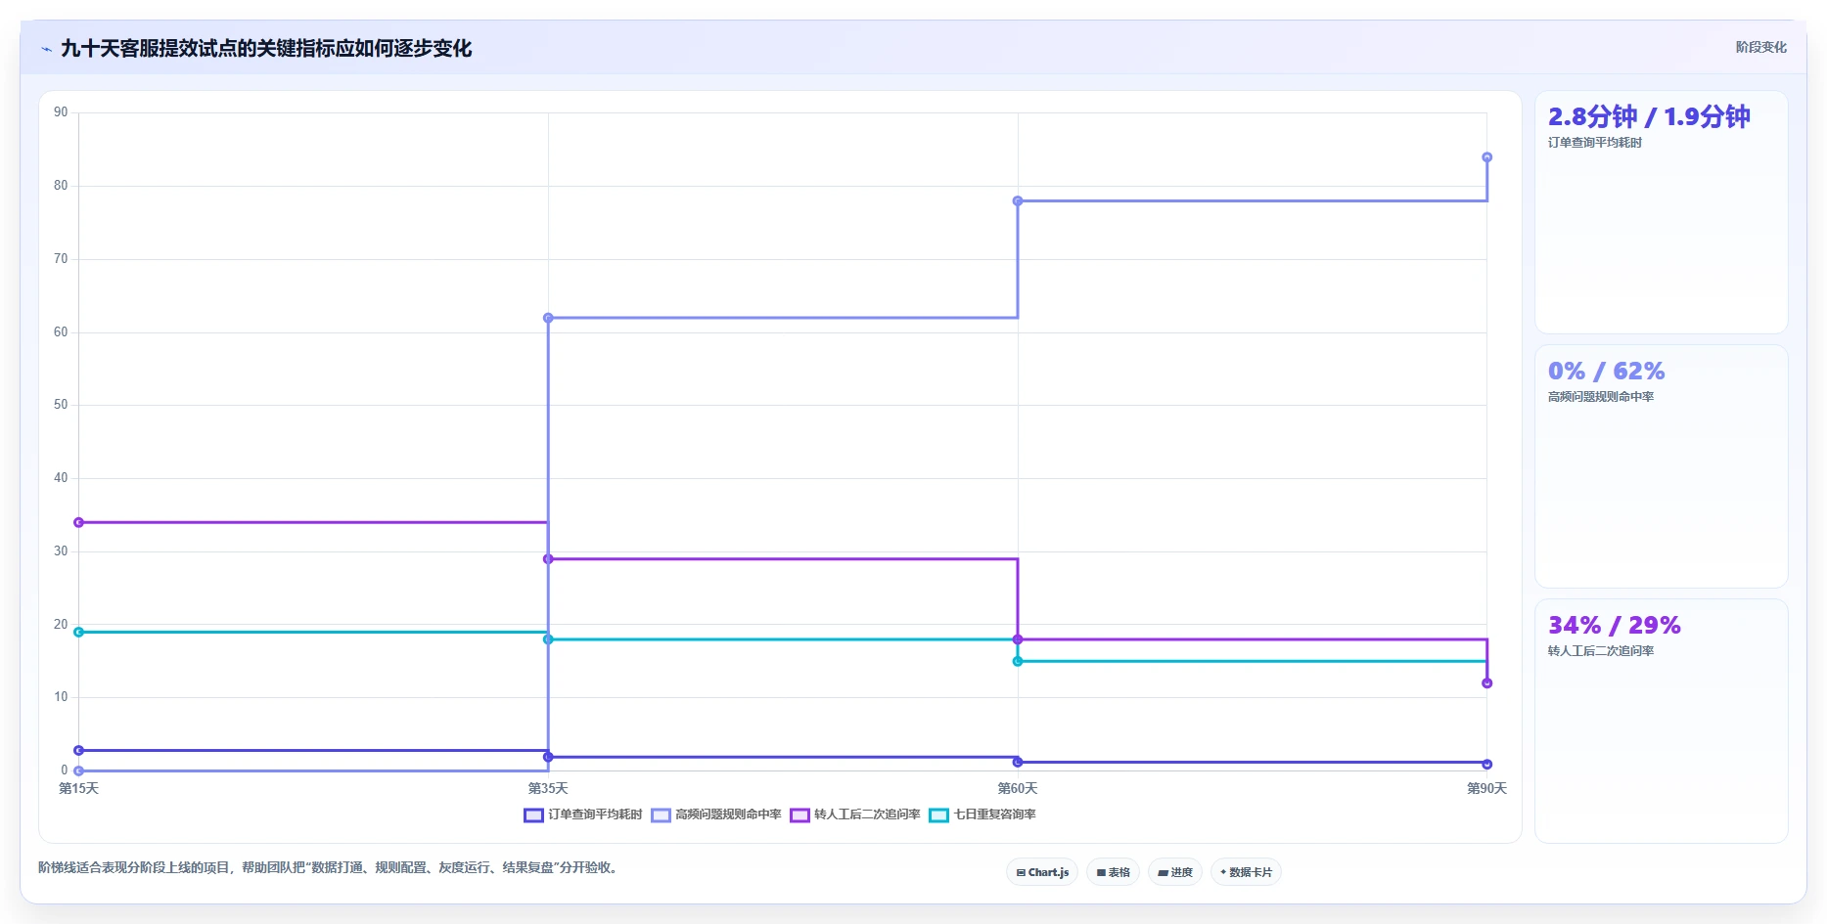Hide the 七日重复咨询率 series via legend text

coord(994,814)
